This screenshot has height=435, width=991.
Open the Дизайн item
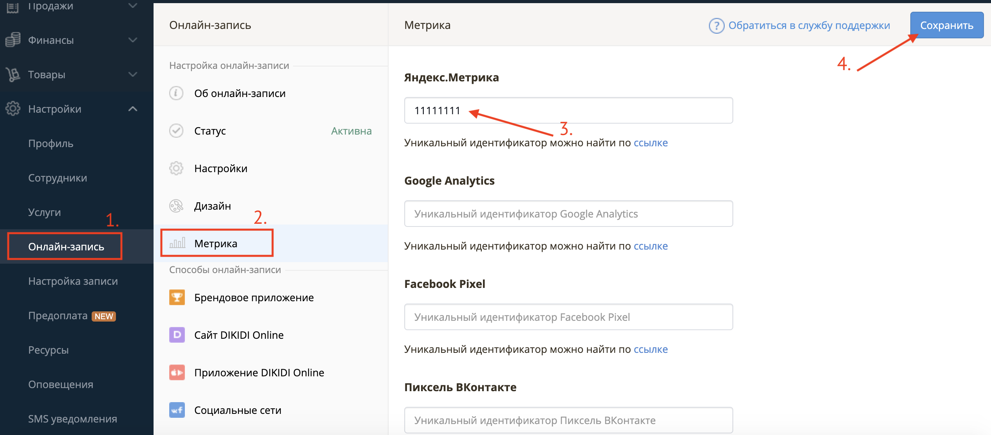pyautogui.click(x=213, y=206)
